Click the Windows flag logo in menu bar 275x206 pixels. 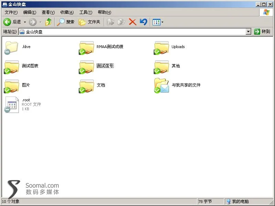tap(266, 12)
